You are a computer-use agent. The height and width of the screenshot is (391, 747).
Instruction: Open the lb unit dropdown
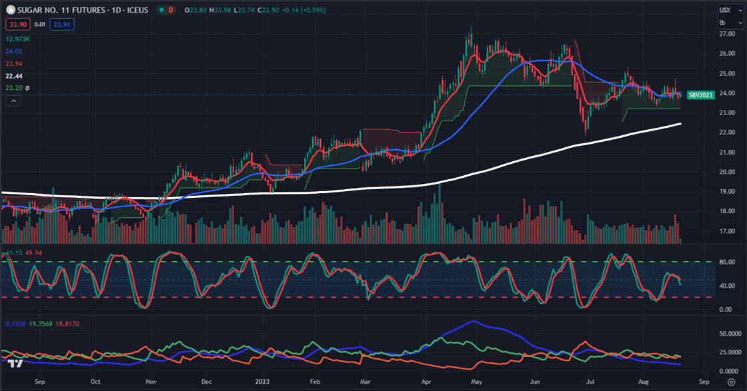[730, 23]
